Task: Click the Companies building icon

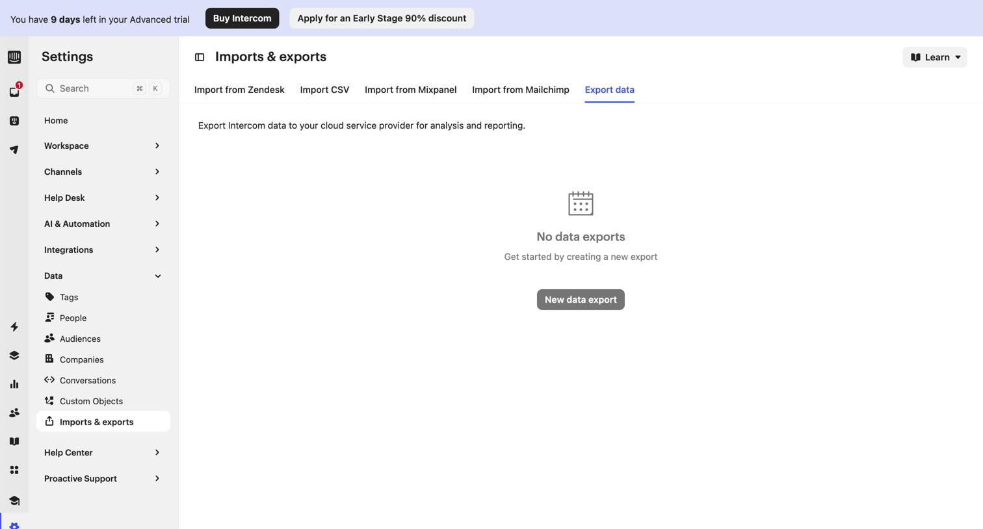Action: tap(49, 359)
